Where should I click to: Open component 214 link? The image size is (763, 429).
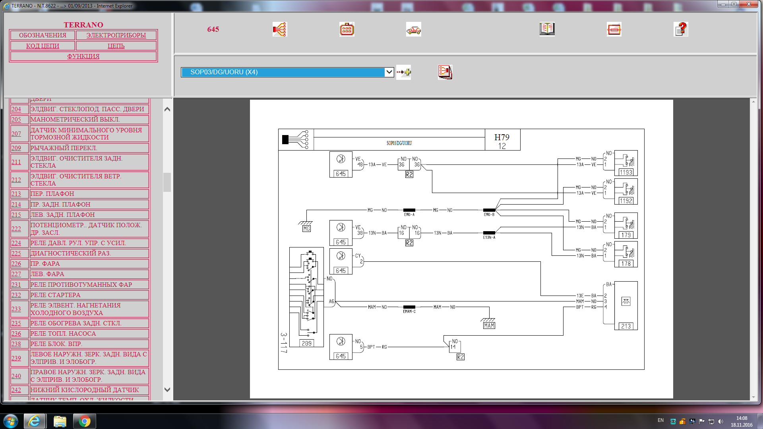[16, 205]
